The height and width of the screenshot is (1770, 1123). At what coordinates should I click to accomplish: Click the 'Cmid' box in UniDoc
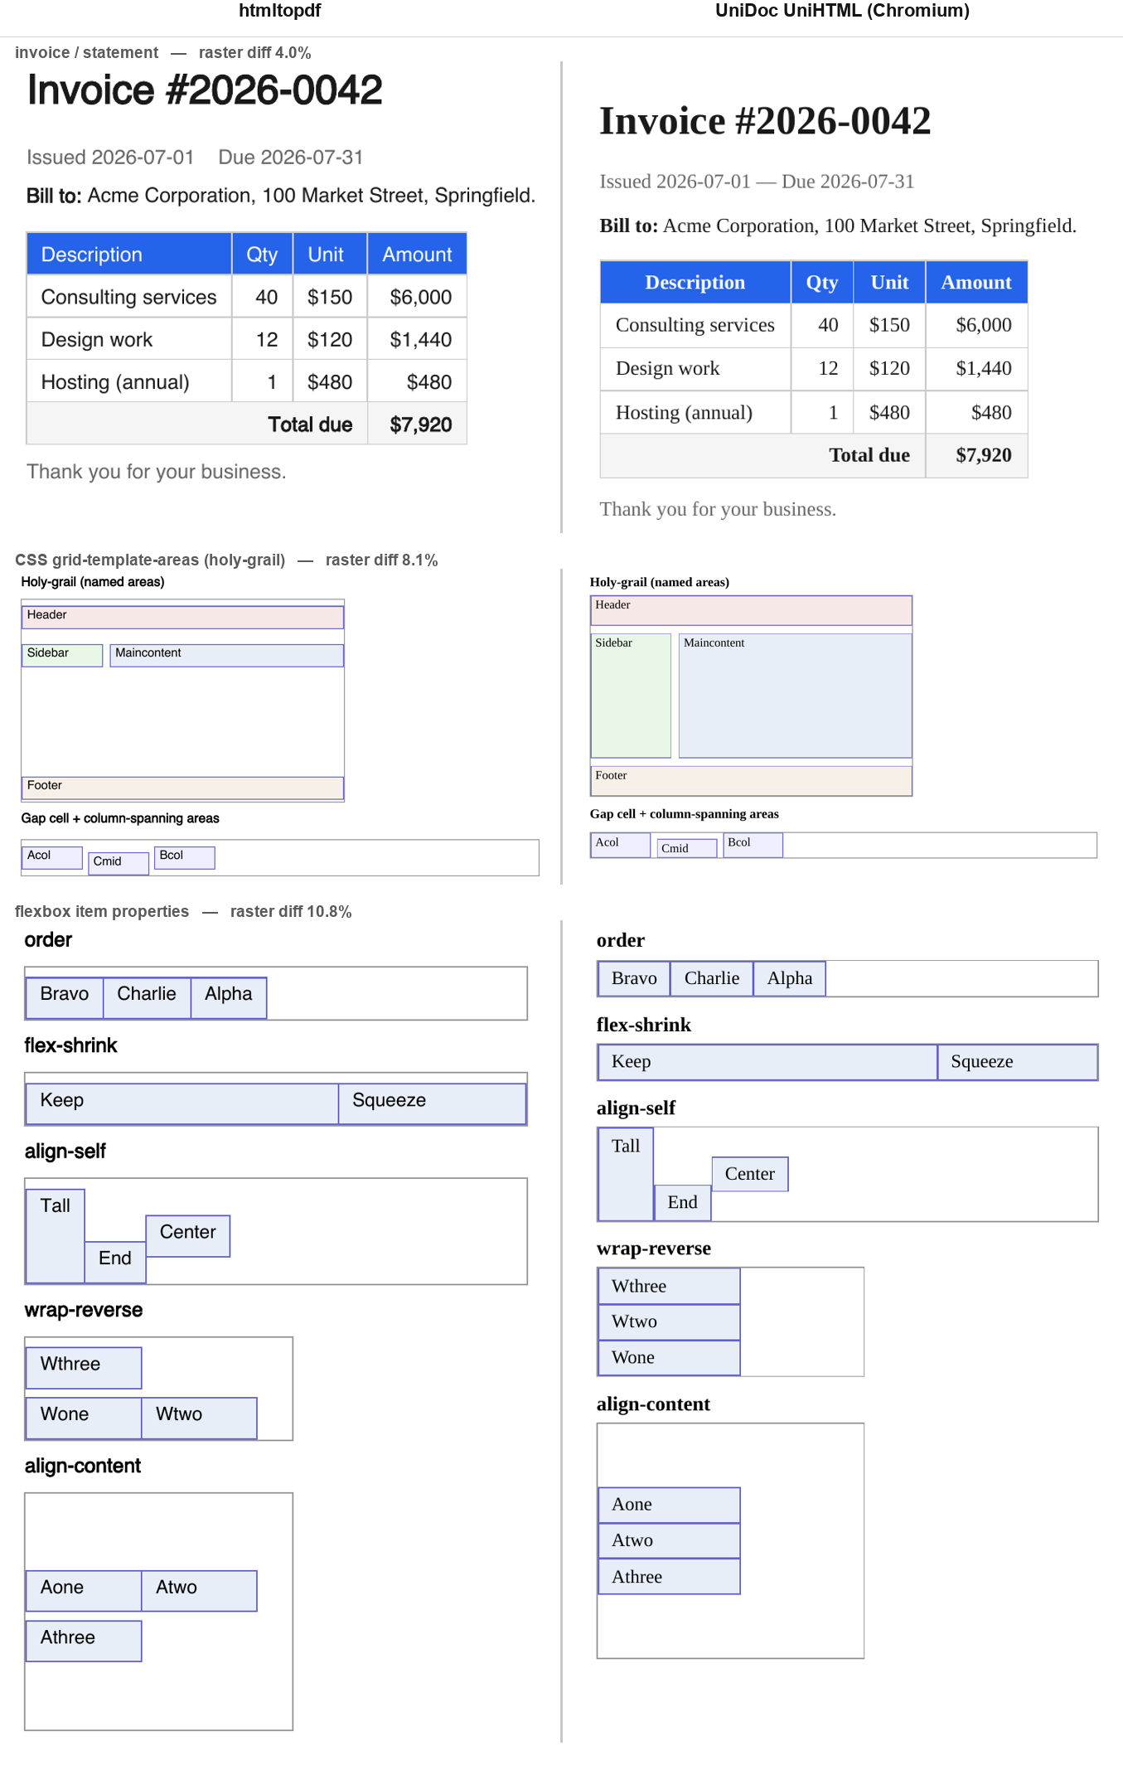pyautogui.click(x=687, y=848)
